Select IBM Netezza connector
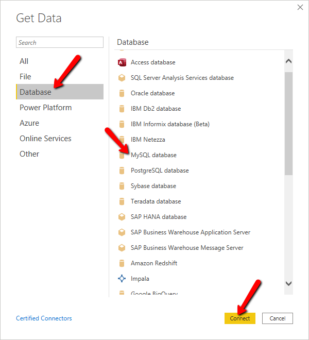309x340 pixels. pyautogui.click(x=199, y=140)
